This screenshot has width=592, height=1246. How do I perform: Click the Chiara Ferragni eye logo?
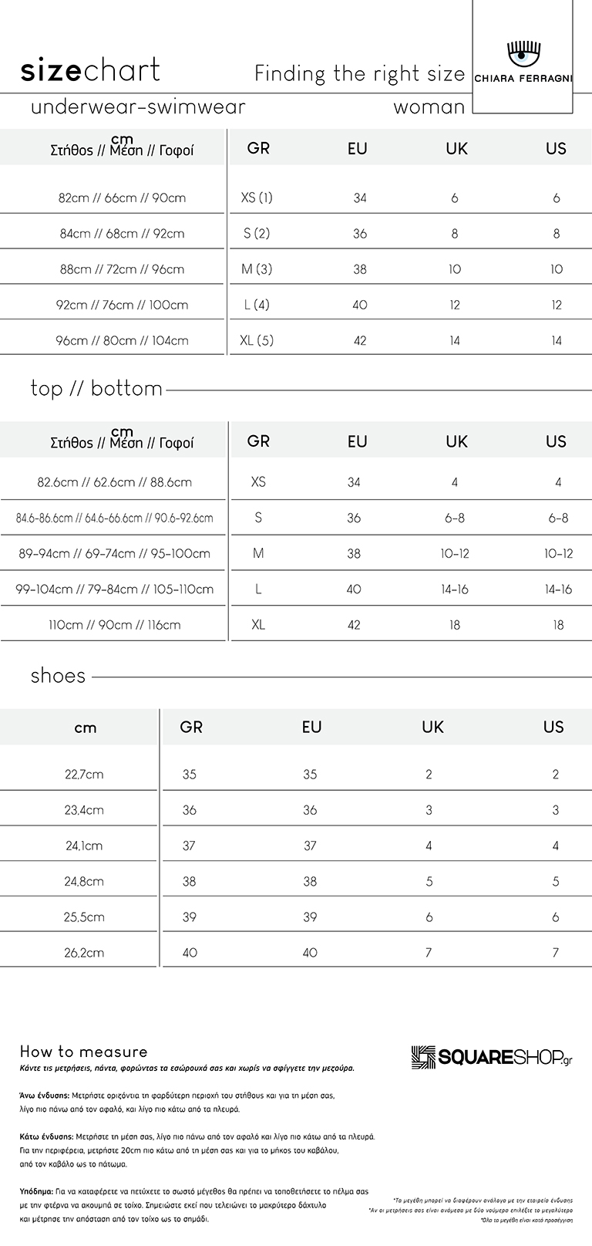(524, 55)
